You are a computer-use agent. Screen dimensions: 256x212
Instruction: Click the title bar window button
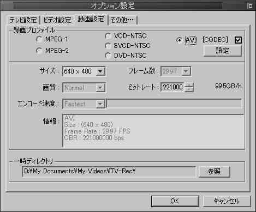pos(251,6)
